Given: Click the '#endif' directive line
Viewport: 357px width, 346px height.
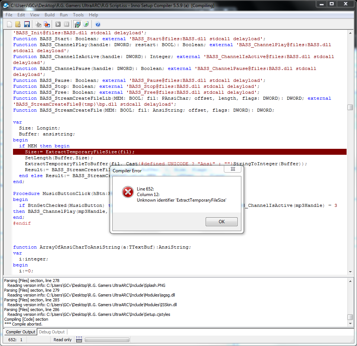Looking at the screenshot, I should [22, 223].
